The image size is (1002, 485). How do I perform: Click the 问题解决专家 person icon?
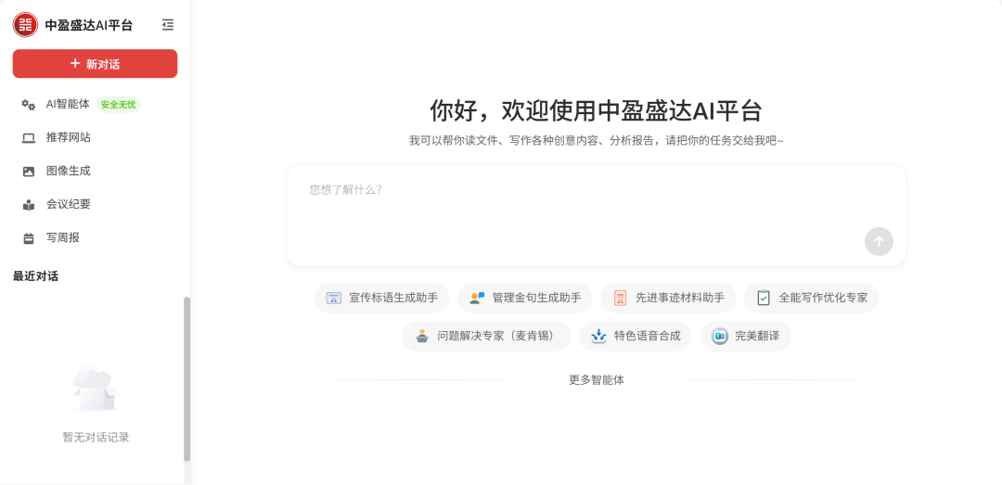point(422,336)
